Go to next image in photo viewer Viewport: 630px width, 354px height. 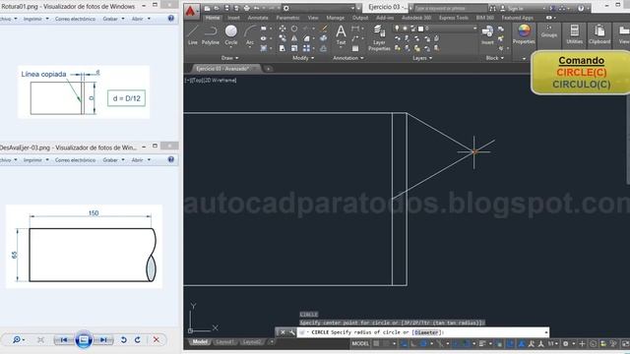[103, 340]
